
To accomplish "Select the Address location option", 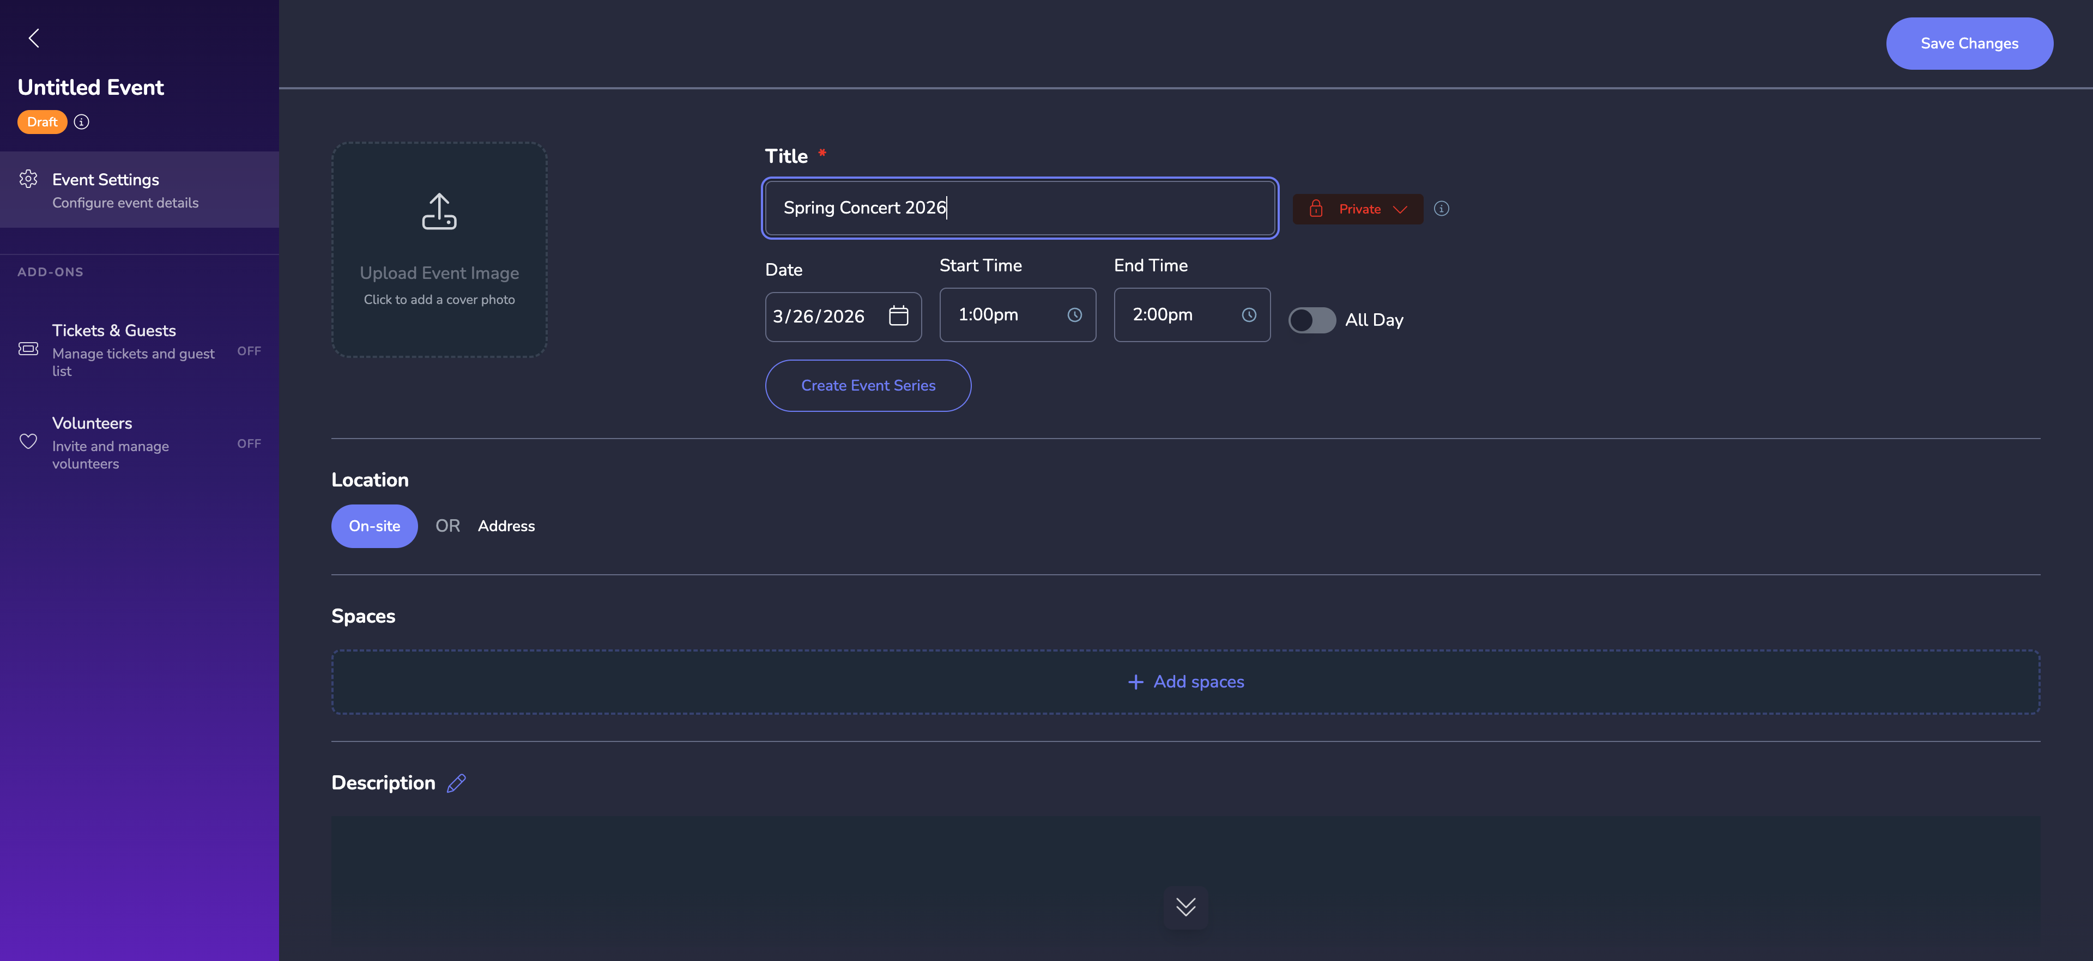I will tap(505, 526).
